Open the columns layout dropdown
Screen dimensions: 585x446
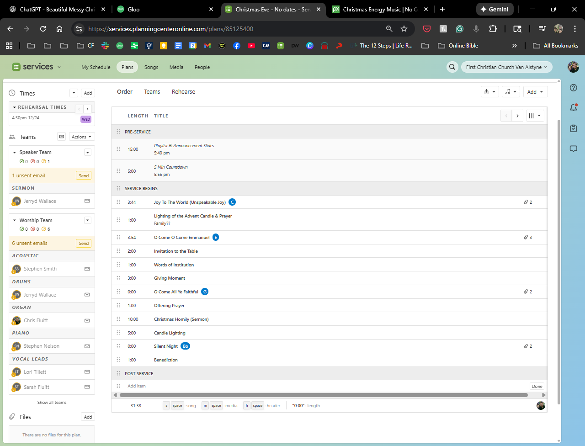pos(535,116)
